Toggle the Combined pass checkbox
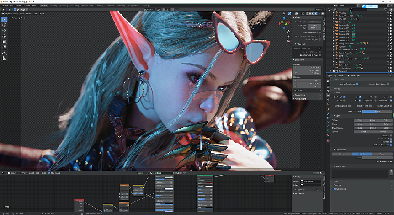Image resolution: width=394 pixels, height=215 pixels. point(344,97)
